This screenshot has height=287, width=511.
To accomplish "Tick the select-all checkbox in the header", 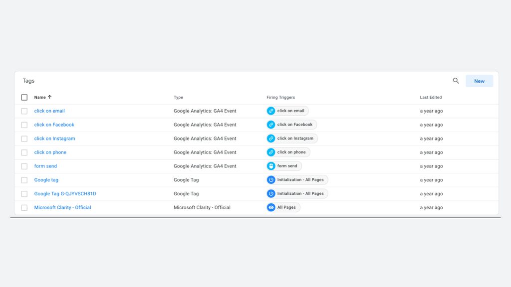I will pos(24,97).
